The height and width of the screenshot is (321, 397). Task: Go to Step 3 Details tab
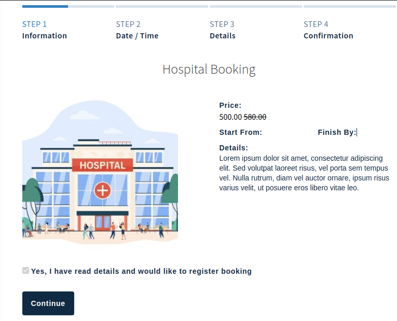223,30
